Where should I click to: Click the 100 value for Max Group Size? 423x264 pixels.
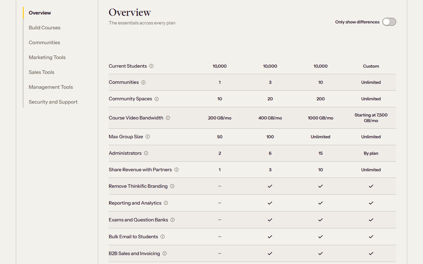coord(270,137)
